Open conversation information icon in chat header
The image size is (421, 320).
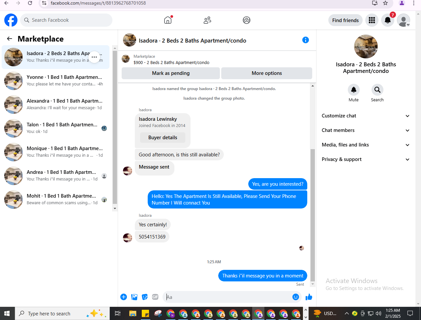(x=306, y=40)
